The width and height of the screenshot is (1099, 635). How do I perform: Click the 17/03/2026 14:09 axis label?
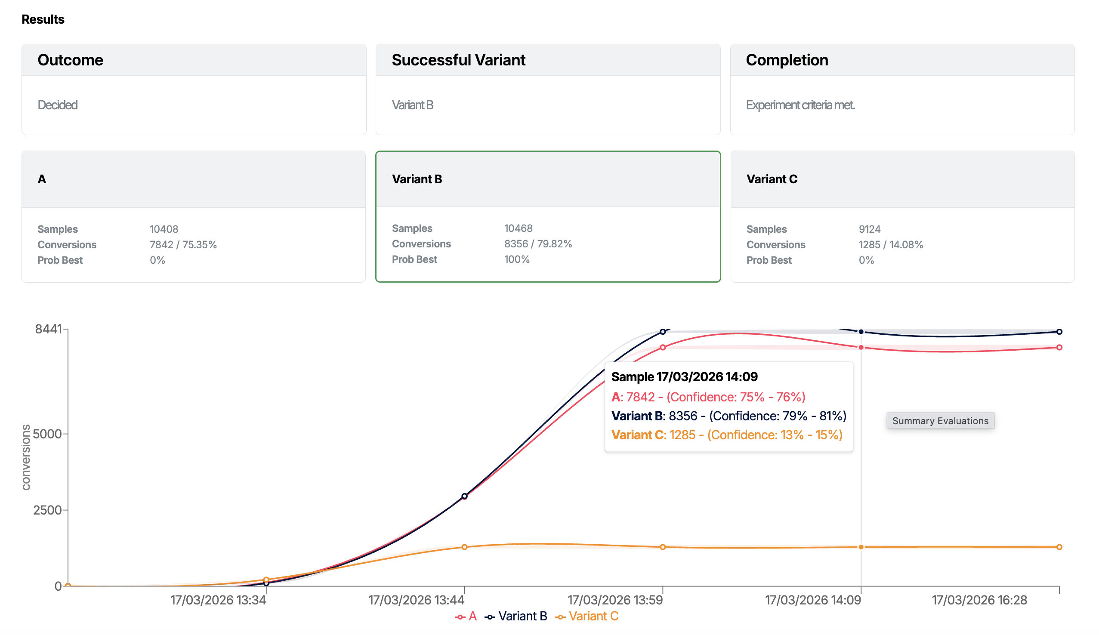coord(812,600)
